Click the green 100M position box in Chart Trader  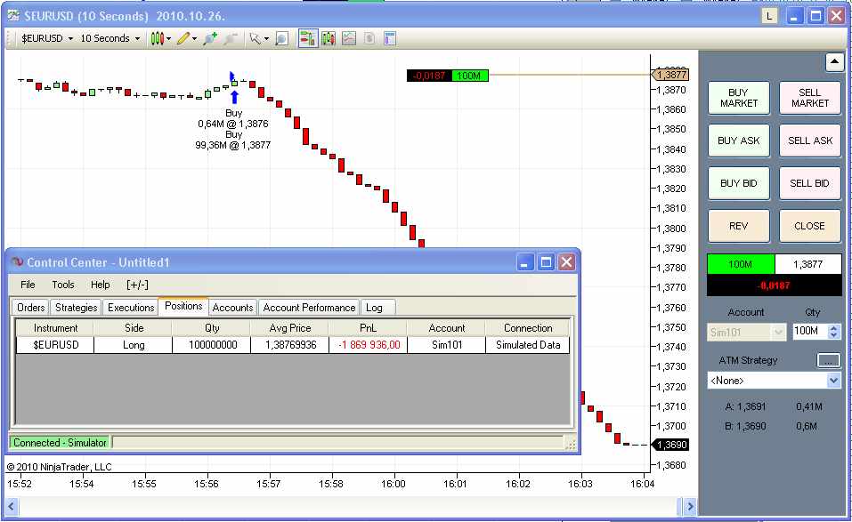pos(741,264)
